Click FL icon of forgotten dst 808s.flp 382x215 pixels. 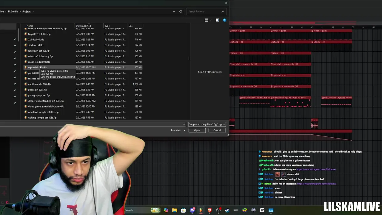point(26,34)
